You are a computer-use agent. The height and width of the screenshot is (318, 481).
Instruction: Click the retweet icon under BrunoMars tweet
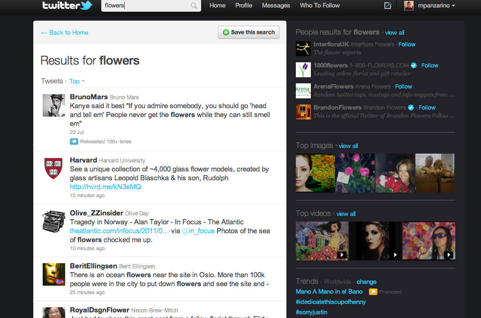74,141
